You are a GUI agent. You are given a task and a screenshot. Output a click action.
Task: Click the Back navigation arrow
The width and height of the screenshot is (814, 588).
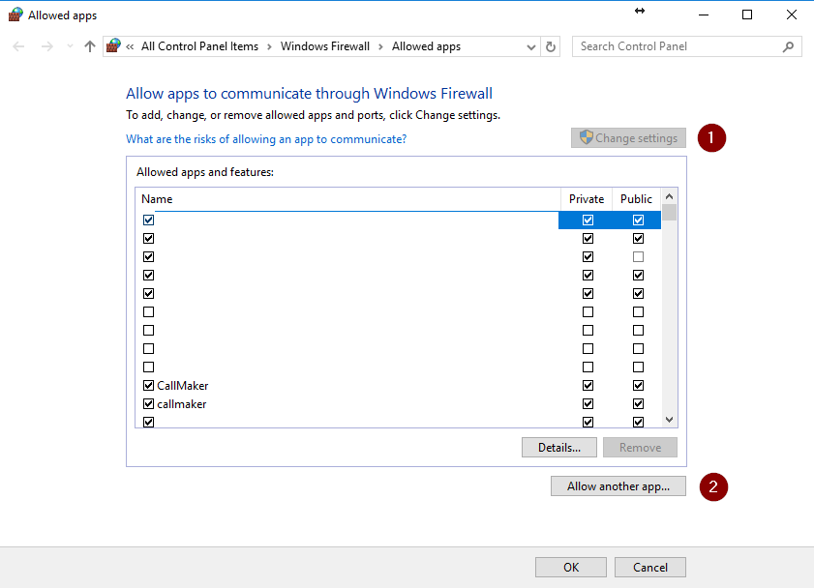(18, 46)
